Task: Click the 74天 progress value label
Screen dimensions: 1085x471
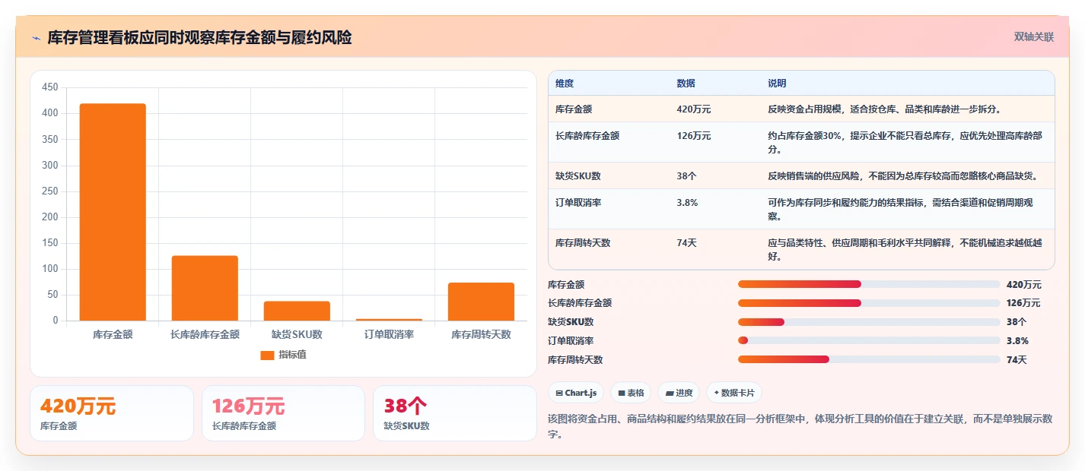Action: [x=1017, y=360]
